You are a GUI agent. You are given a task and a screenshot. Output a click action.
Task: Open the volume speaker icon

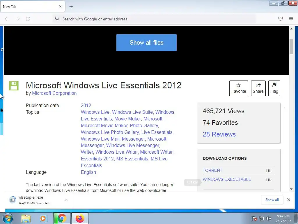[x=268, y=218]
